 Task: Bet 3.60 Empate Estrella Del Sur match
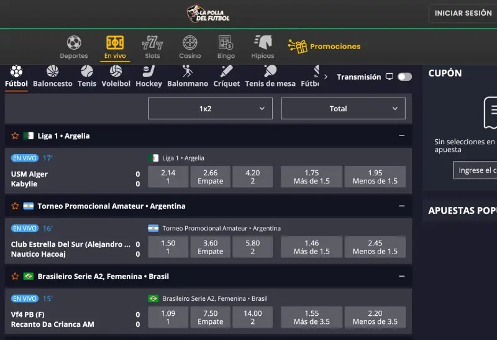point(211,247)
